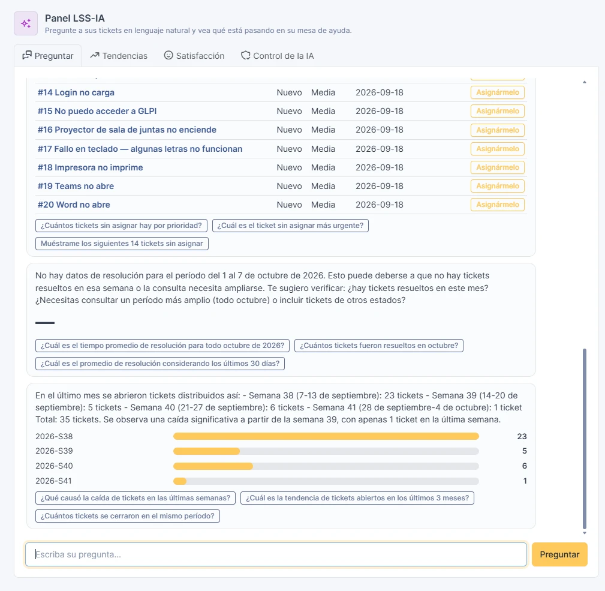
Task: Click Asignármelo for the Impresora no imprime ticket
Action: (x=497, y=167)
